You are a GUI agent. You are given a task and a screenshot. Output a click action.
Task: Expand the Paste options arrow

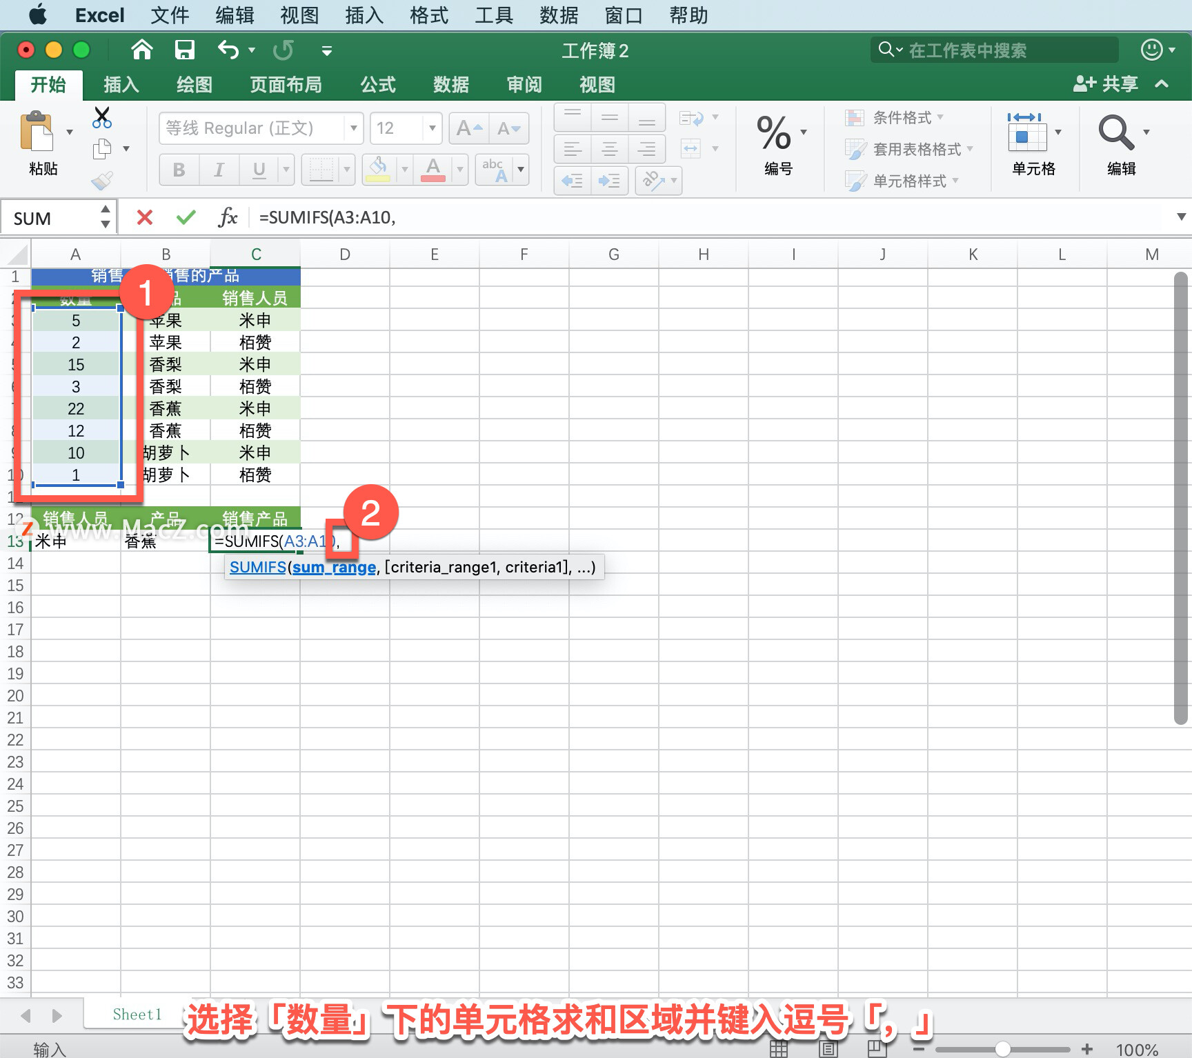click(70, 132)
